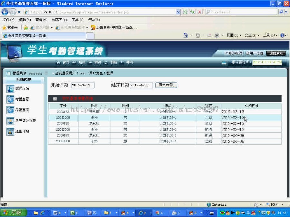Click the RSS feeds icon in command bar
The width and height of the screenshot is (290, 217).
(198, 35)
